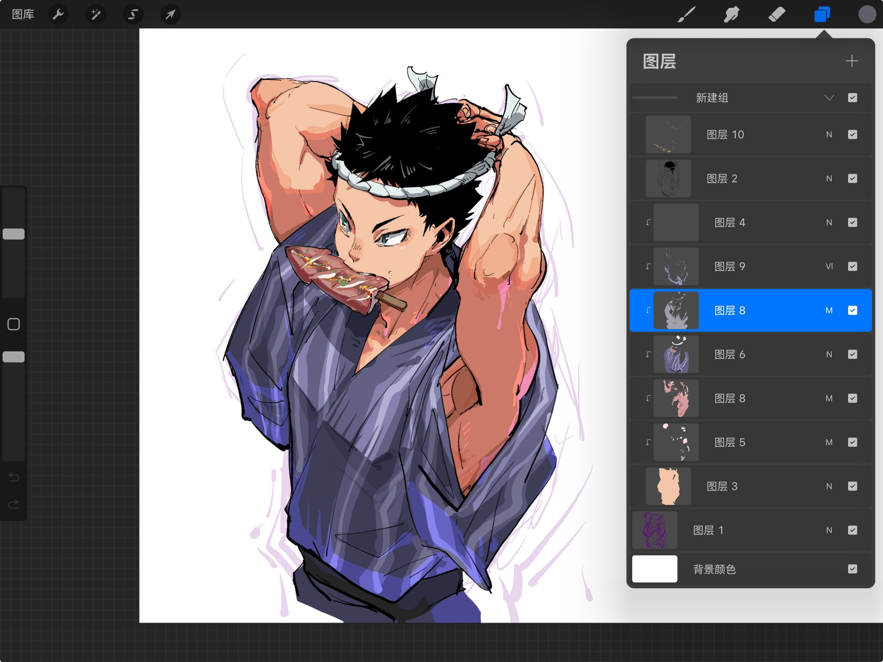
Task: Uncheck visibility for the 新建组 group
Action: pos(852,98)
